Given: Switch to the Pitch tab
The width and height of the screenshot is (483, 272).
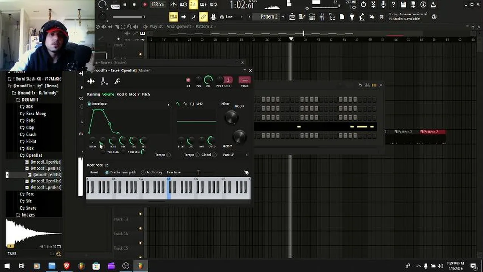Looking at the screenshot, I should (146, 94).
